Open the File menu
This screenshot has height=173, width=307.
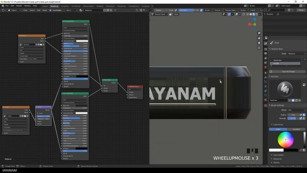pos(7,6)
